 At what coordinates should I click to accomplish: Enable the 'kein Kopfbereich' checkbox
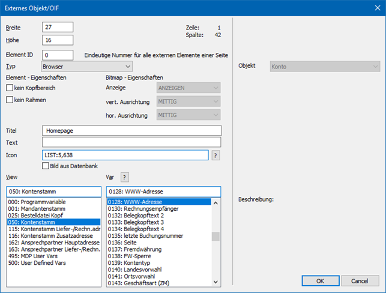coord(10,88)
